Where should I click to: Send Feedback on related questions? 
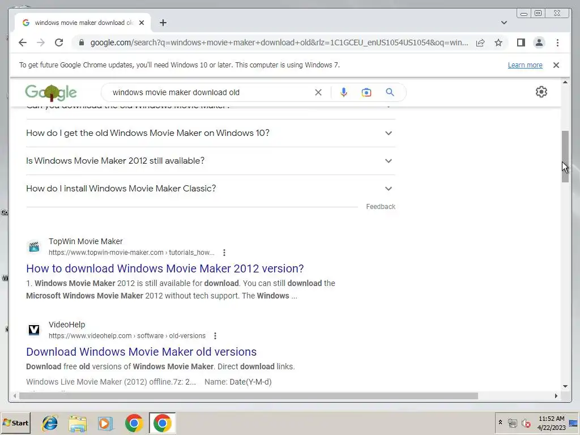(x=381, y=207)
